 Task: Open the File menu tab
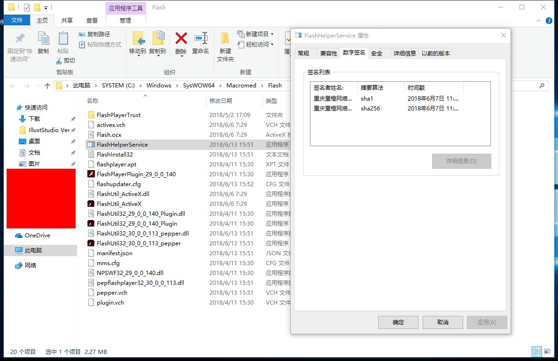(x=17, y=20)
